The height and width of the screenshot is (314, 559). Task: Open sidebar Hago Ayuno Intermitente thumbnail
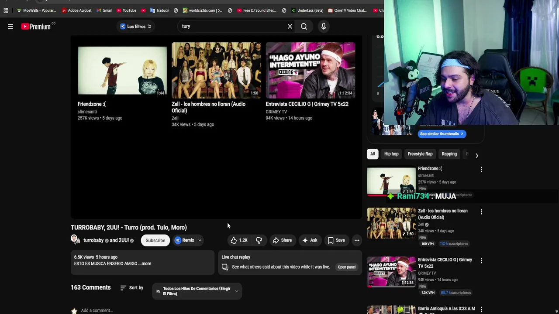391,272
